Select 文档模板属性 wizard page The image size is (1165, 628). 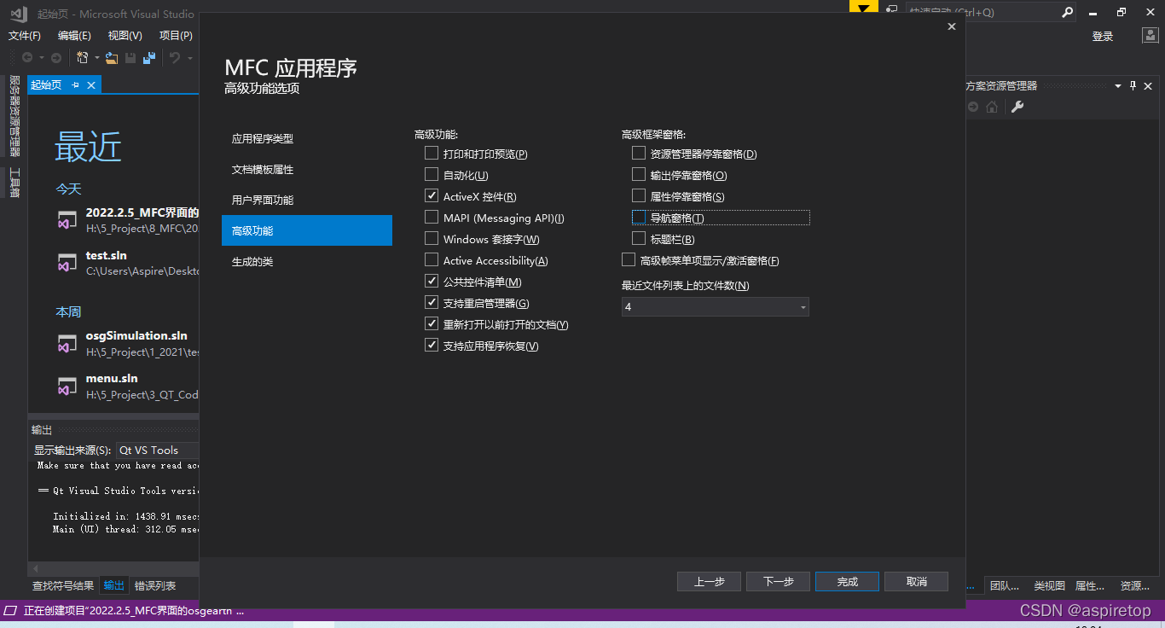coord(307,169)
